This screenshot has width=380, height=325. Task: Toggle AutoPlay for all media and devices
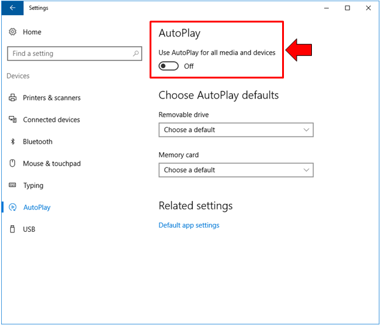168,66
